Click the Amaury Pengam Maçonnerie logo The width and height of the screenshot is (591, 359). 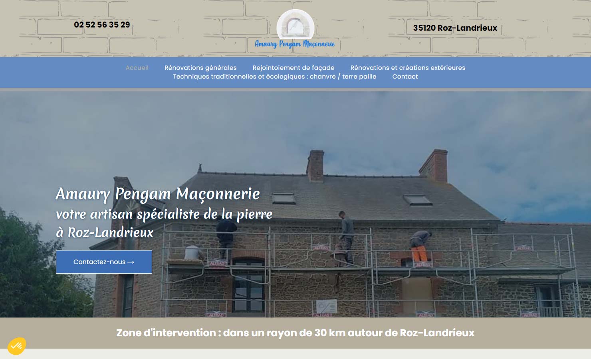point(295,29)
